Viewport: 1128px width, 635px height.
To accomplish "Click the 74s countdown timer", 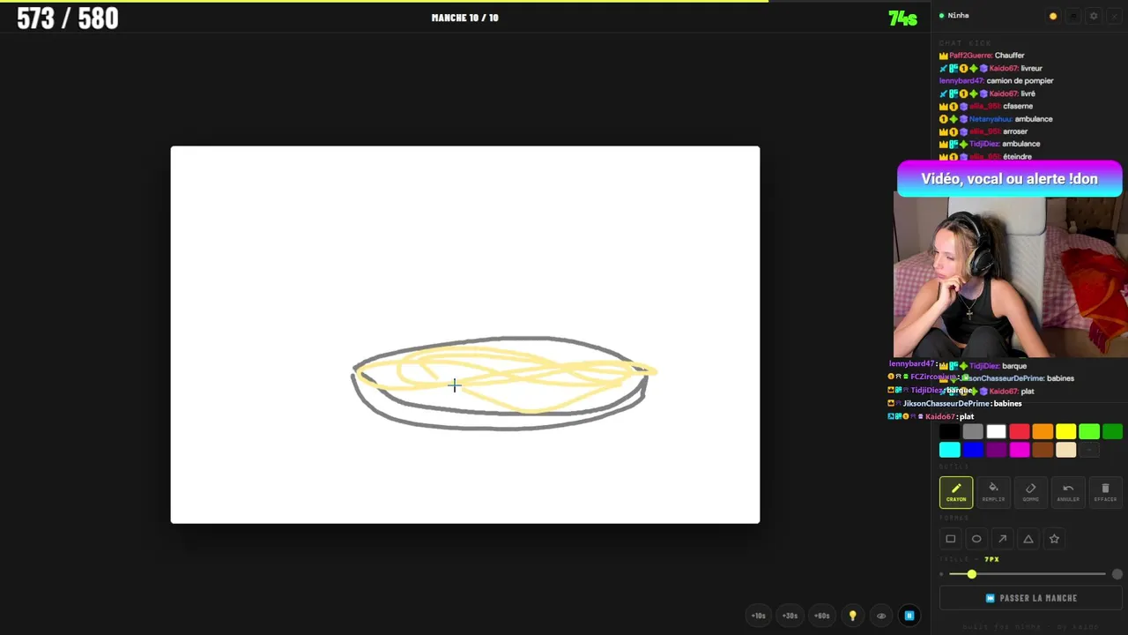I will pos(902,19).
